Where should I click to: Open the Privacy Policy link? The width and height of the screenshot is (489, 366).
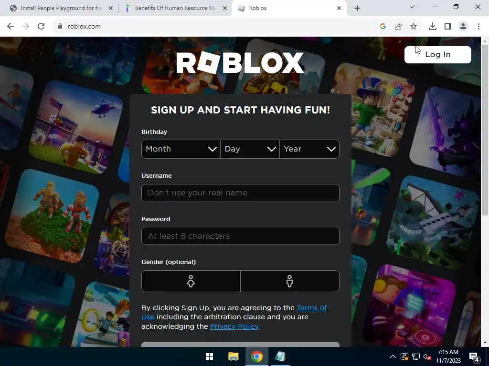(234, 326)
